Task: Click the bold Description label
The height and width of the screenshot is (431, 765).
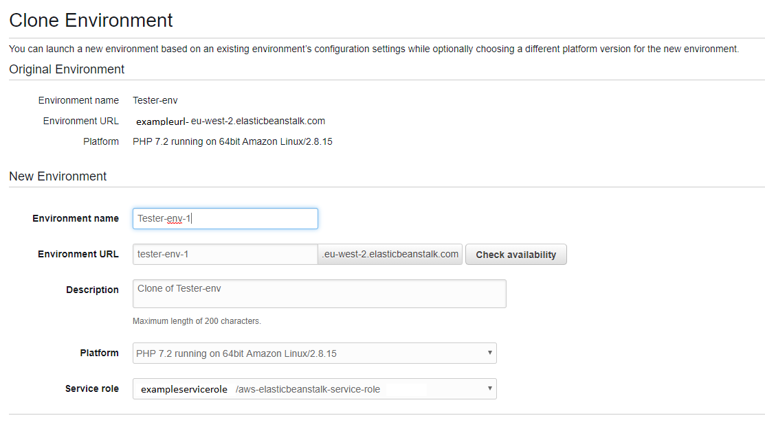Action: (x=92, y=290)
